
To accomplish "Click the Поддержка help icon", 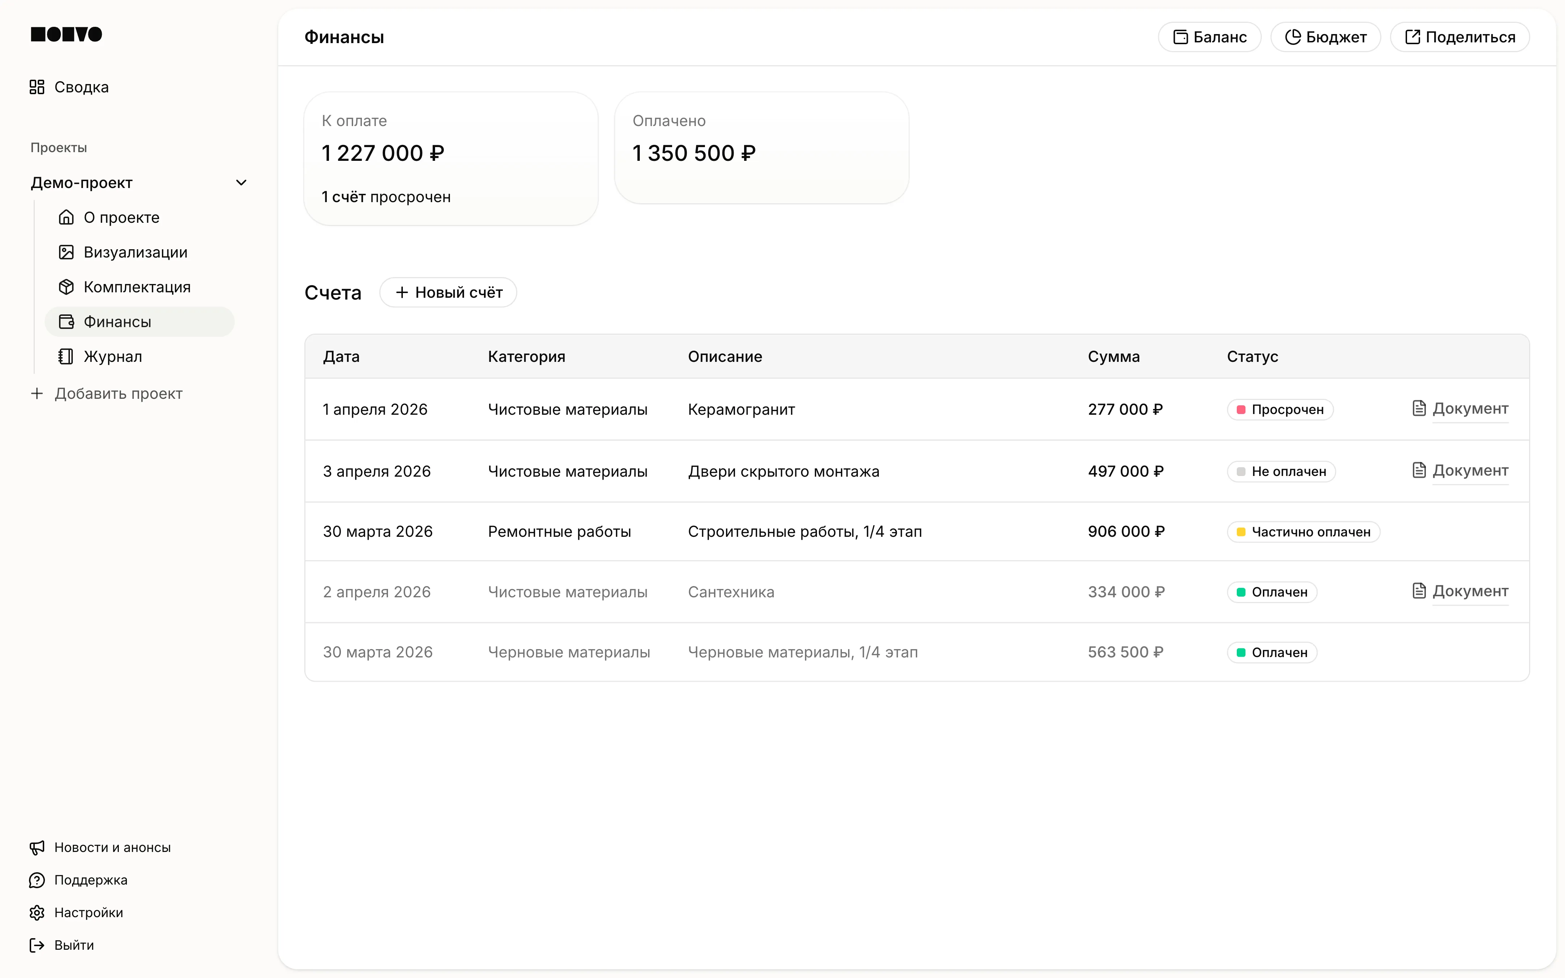I will pyautogui.click(x=37, y=880).
